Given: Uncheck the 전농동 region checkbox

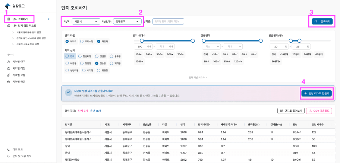Looking at the screenshot, I should pos(97,63).
